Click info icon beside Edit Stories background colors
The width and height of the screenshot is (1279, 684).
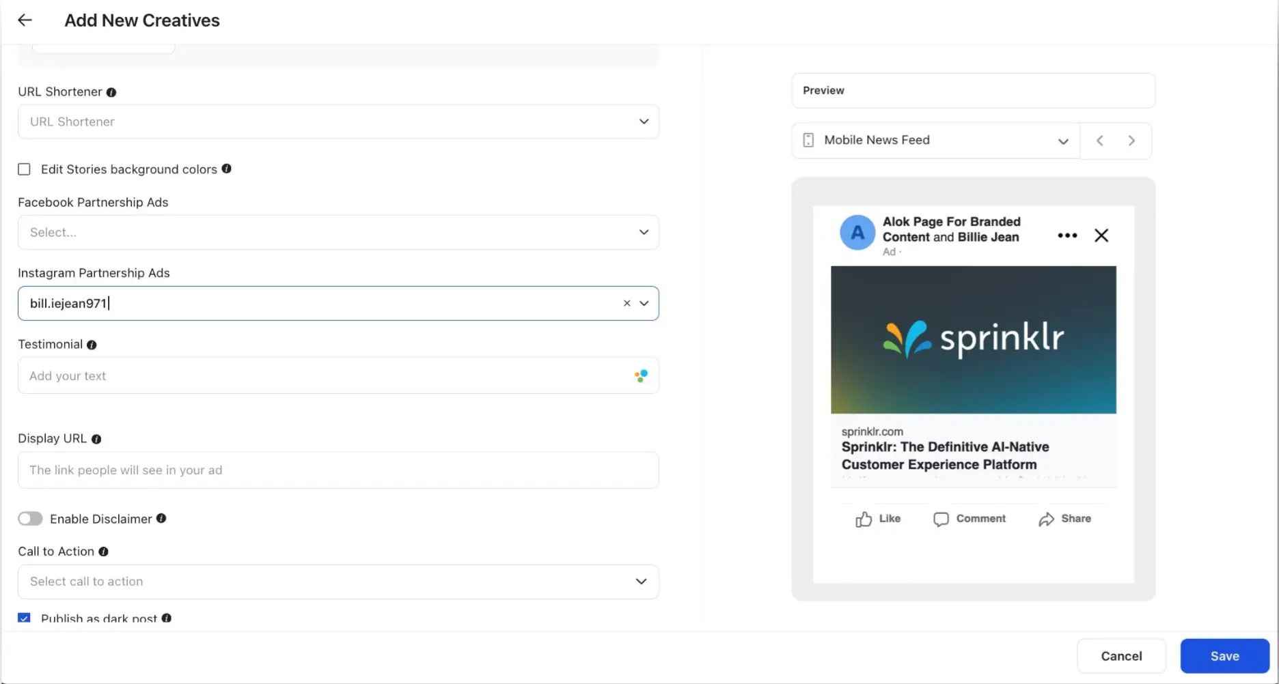click(x=226, y=169)
